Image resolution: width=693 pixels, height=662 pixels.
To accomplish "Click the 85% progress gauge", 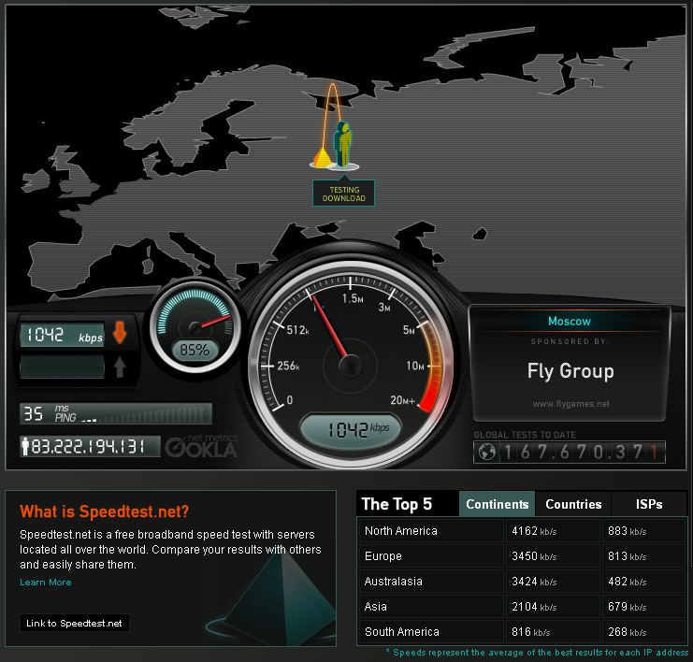I will point(195,327).
